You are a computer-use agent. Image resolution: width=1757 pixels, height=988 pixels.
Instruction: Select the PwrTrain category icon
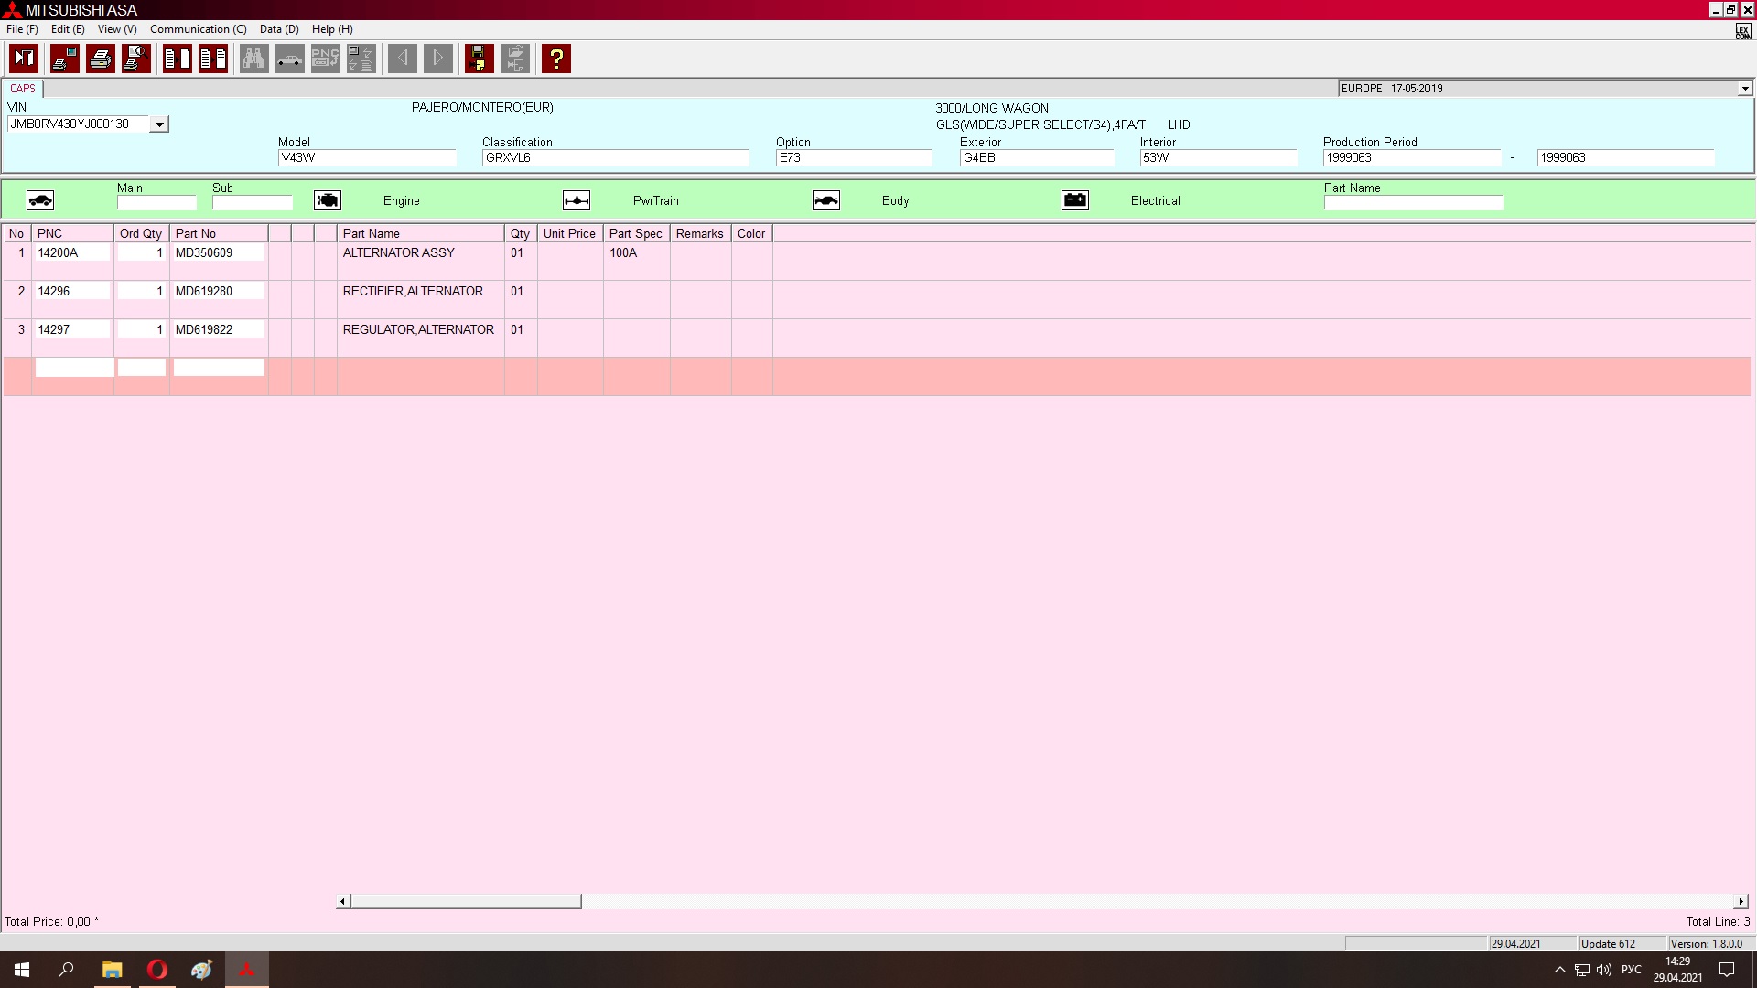pos(577,200)
